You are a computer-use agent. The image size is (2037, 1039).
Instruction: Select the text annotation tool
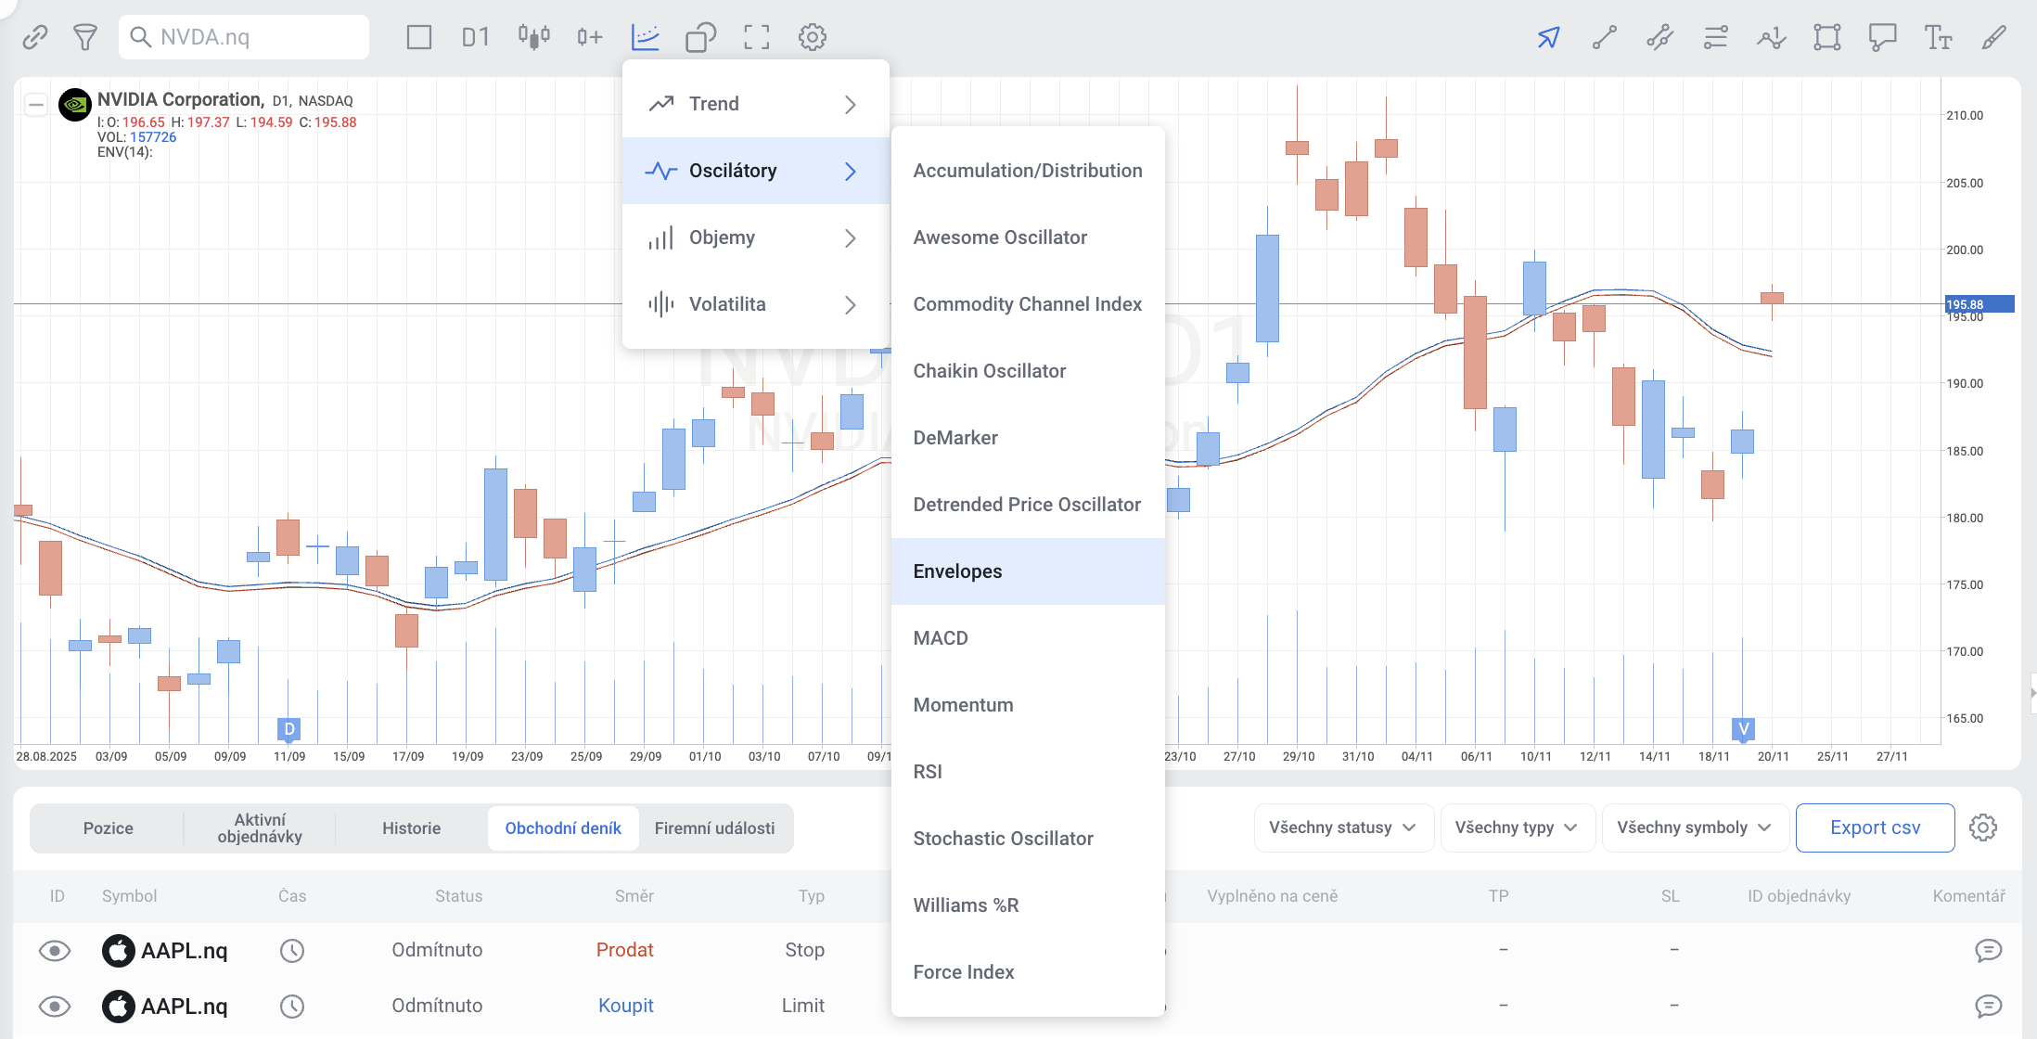[x=1938, y=37]
